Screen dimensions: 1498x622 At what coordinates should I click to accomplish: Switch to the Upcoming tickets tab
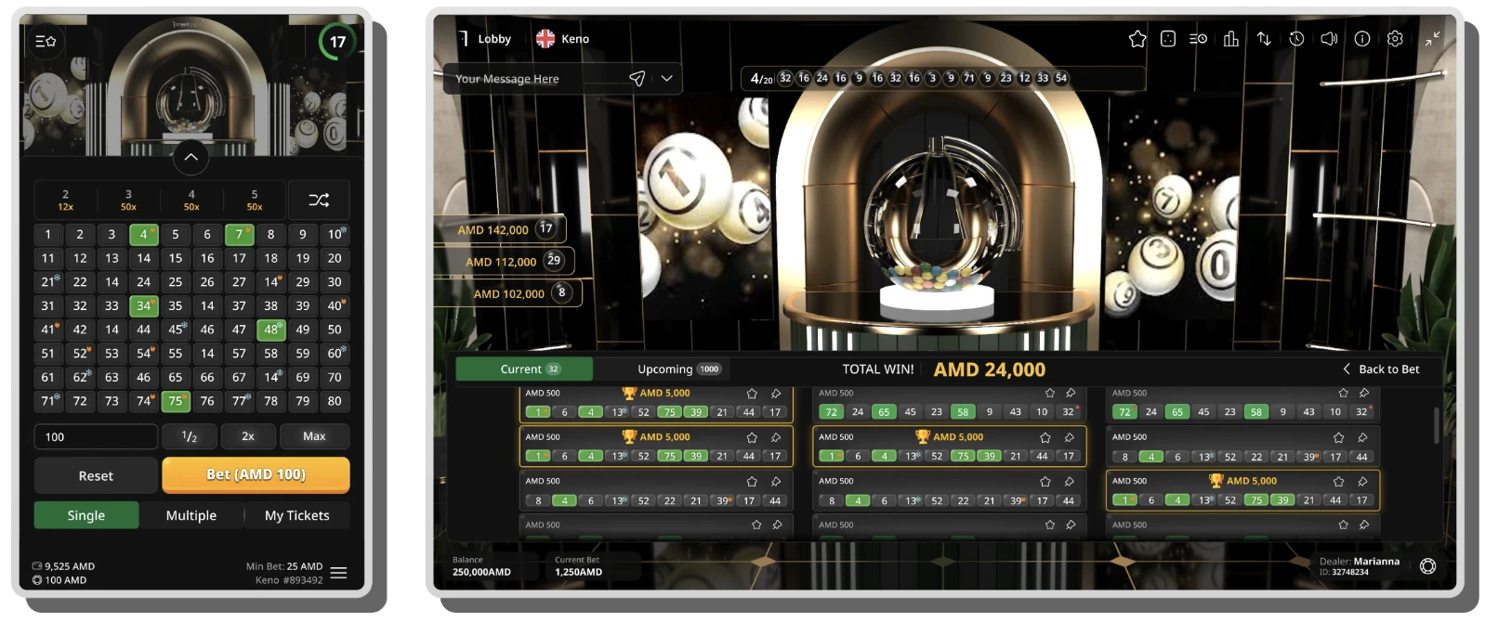pyautogui.click(x=677, y=369)
